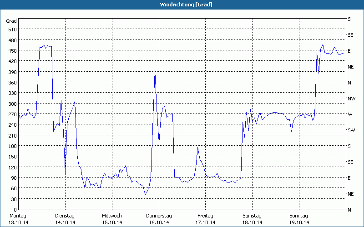The image size is (364, 227).
Task: Select the 510 value on the degree axis
Action: click(13, 30)
